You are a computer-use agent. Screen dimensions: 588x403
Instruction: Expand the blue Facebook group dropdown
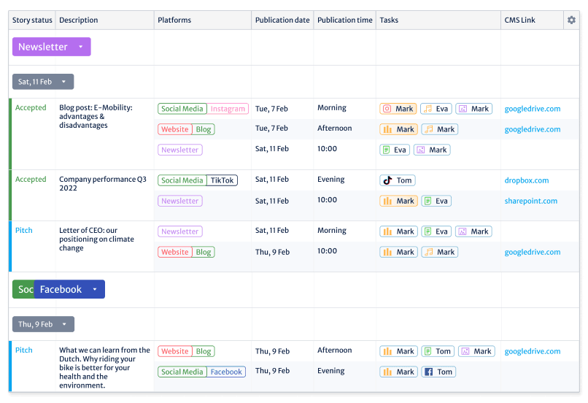(x=94, y=289)
